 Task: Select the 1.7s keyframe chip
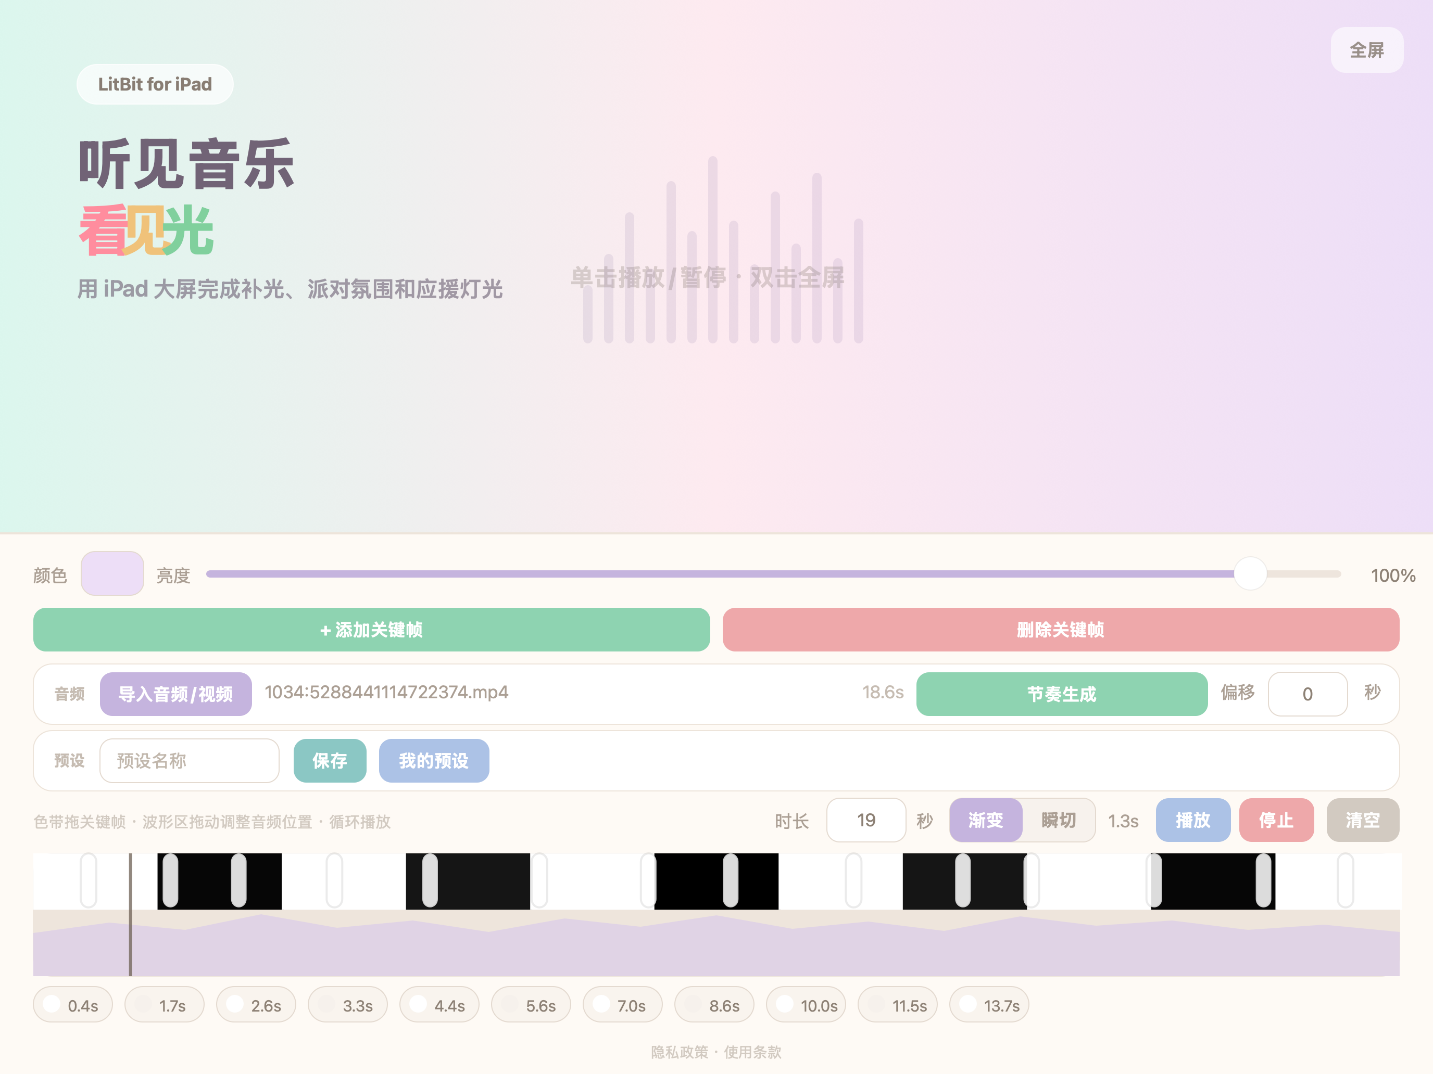point(165,1005)
